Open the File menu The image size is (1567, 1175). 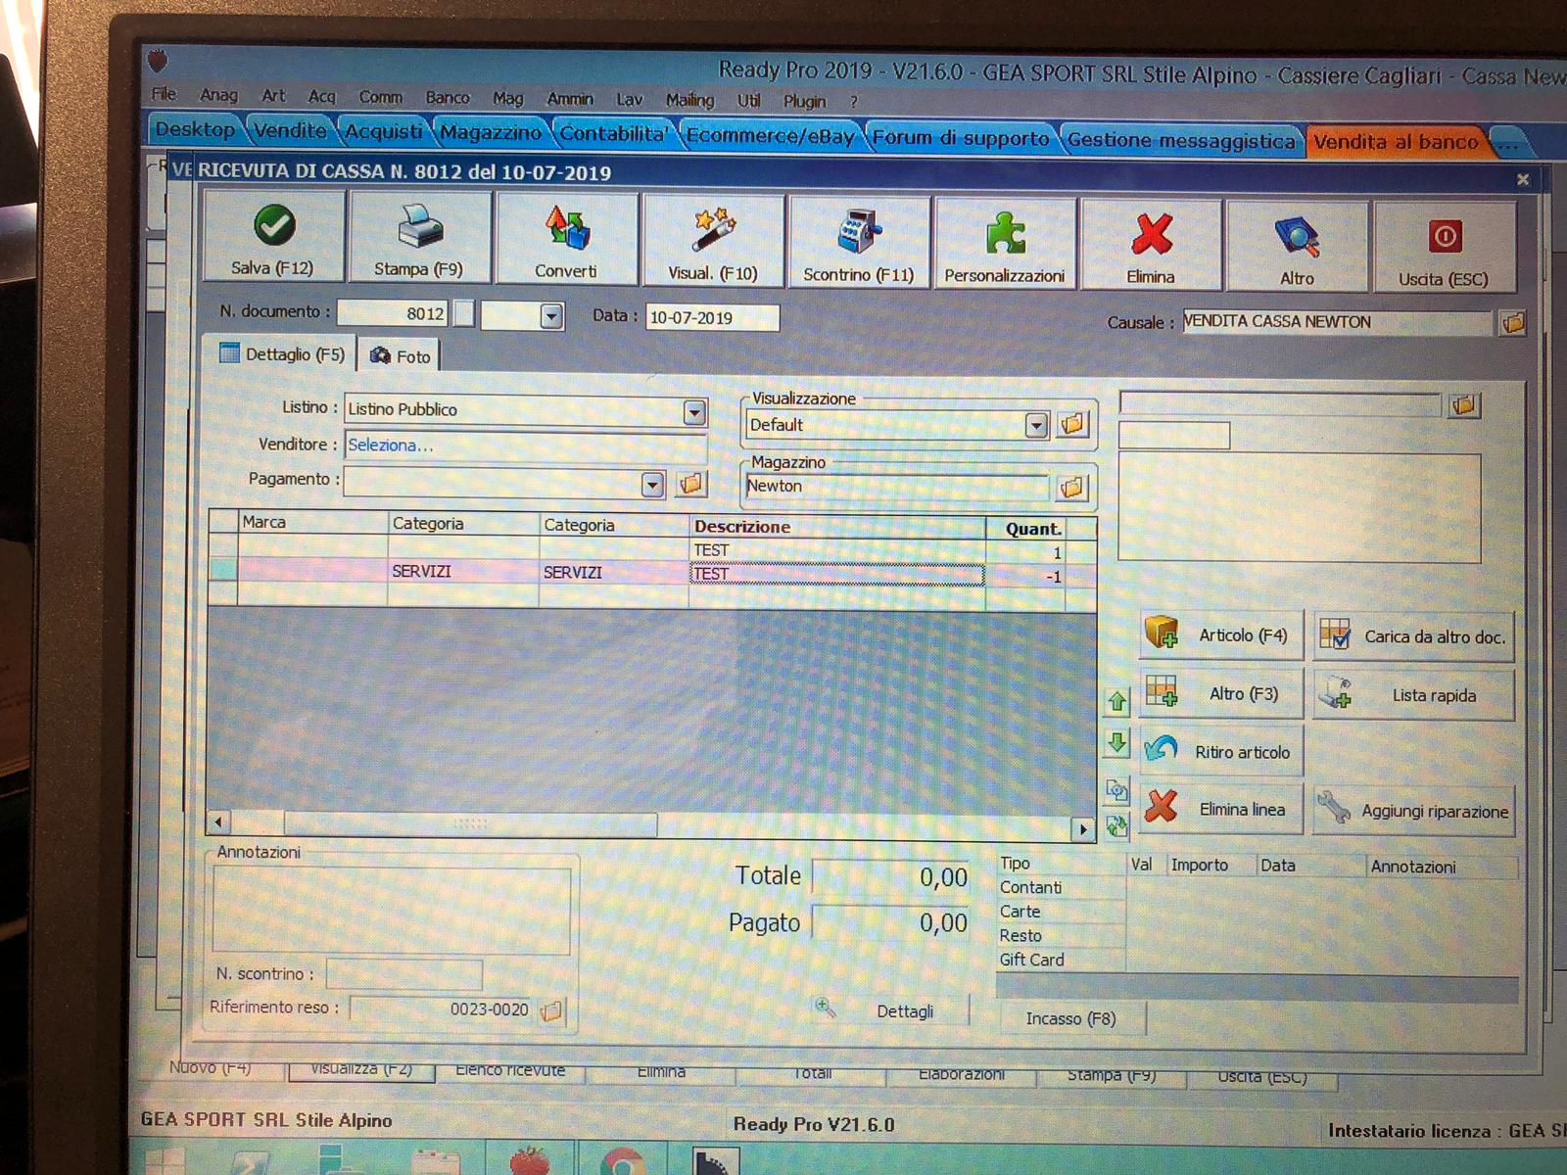(x=165, y=94)
